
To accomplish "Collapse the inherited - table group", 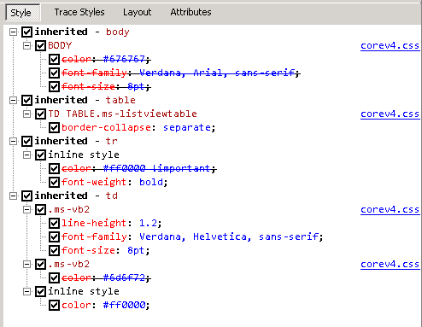I will pos(13,100).
